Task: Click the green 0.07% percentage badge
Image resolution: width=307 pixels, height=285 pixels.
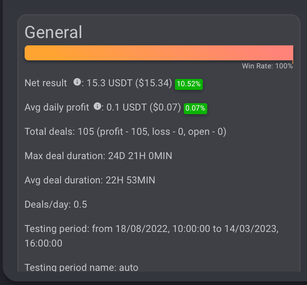Action: click(x=196, y=108)
